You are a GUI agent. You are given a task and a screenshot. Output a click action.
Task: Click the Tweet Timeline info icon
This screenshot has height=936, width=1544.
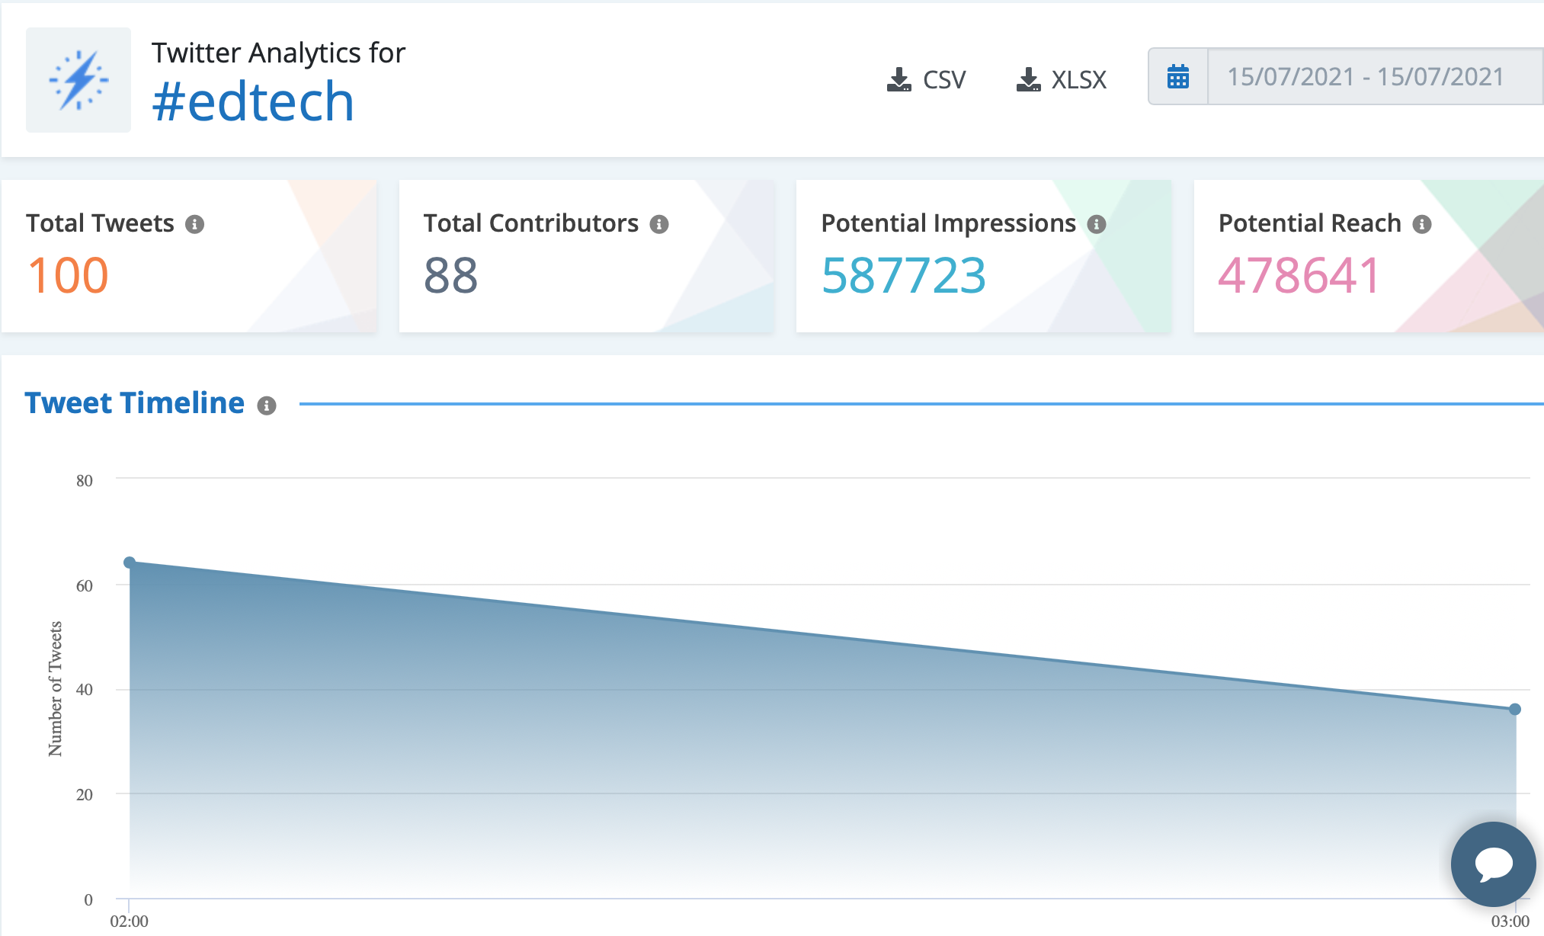tap(266, 405)
